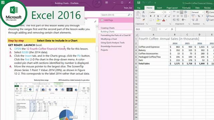Screen dimensions: 214x120
Task: Click the yellow Fill Color bucket swatch
Action: pyautogui.click(x=158, y=20)
